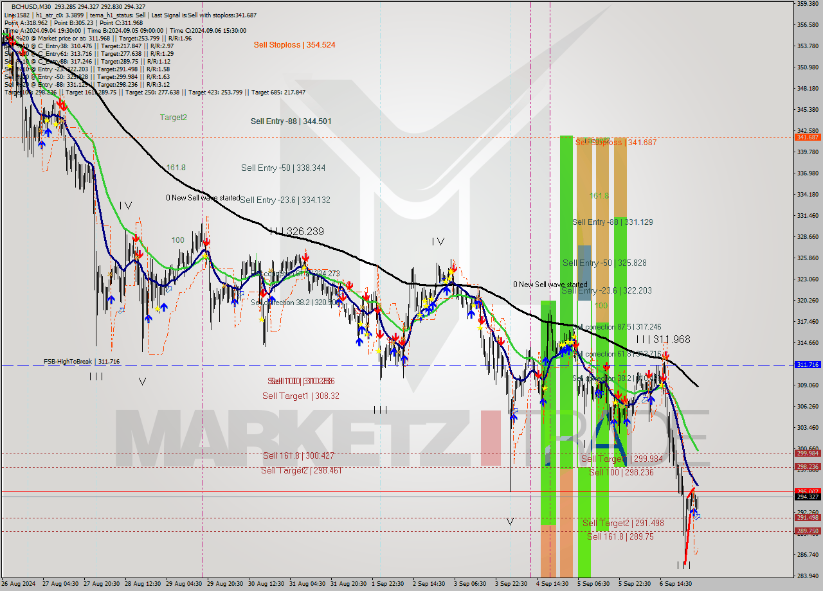Select the '6 Sep 14:30' time axis label
Image resolution: width=823 pixels, height=591 pixels.
(x=676, y=584)
